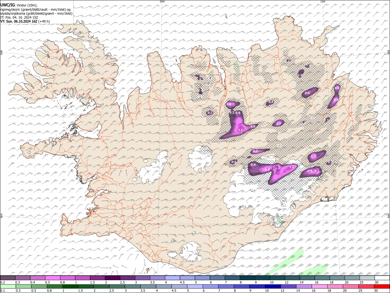Click the top-row legend swatch between 0.3 and 0.4
Screen dimensions: 390x293
[23, 278]
